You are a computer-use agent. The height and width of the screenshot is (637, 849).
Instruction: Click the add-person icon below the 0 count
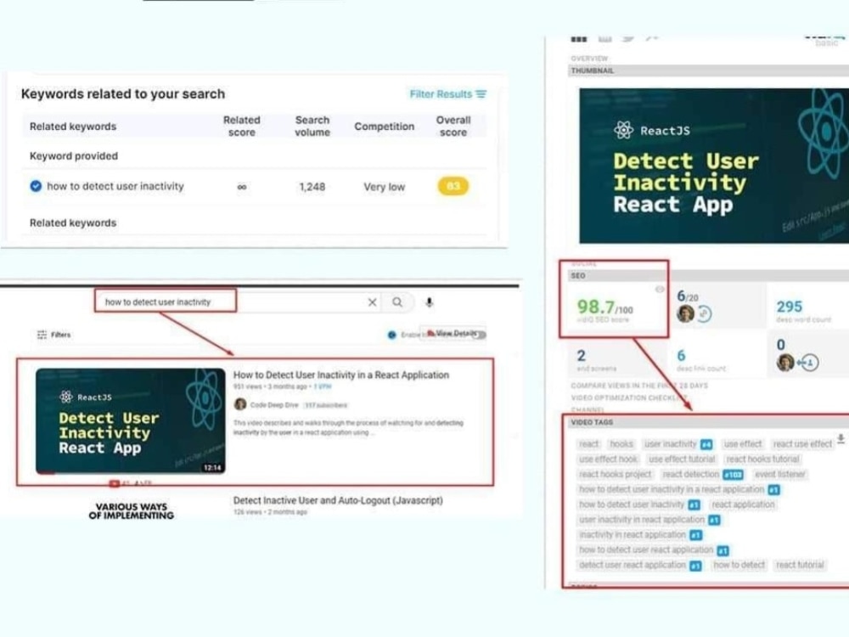809,363
